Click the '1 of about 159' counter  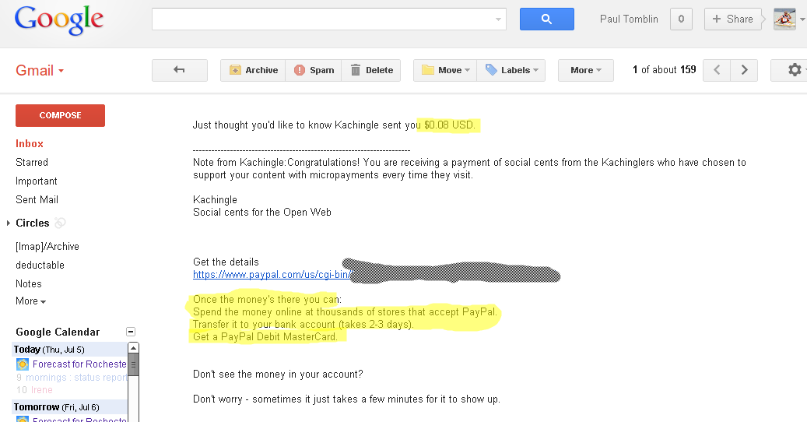tap(664, 70)
